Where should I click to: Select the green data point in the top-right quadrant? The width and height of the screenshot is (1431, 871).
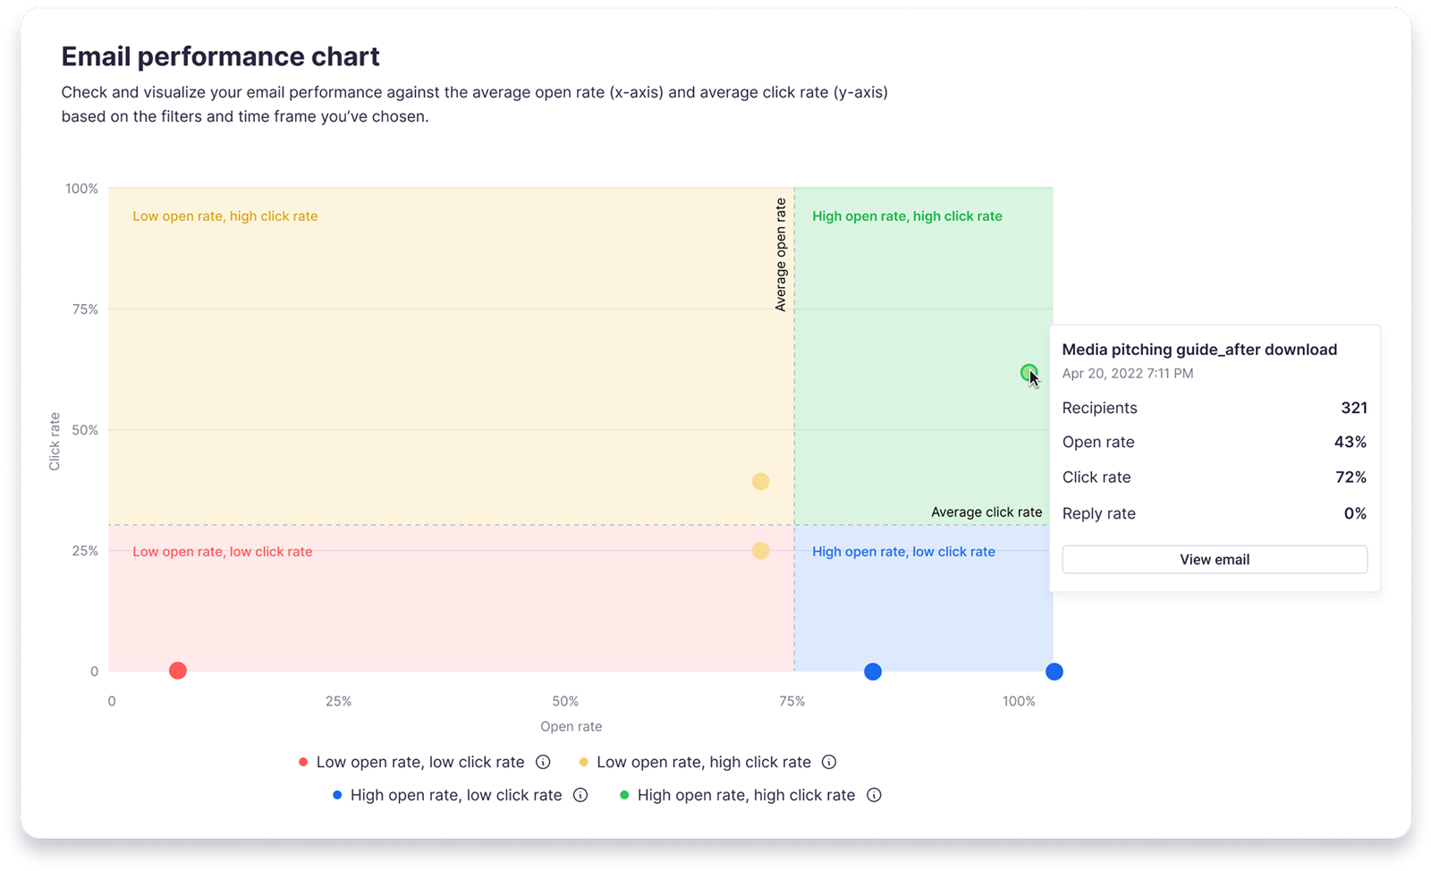[x=1028, y=374]
